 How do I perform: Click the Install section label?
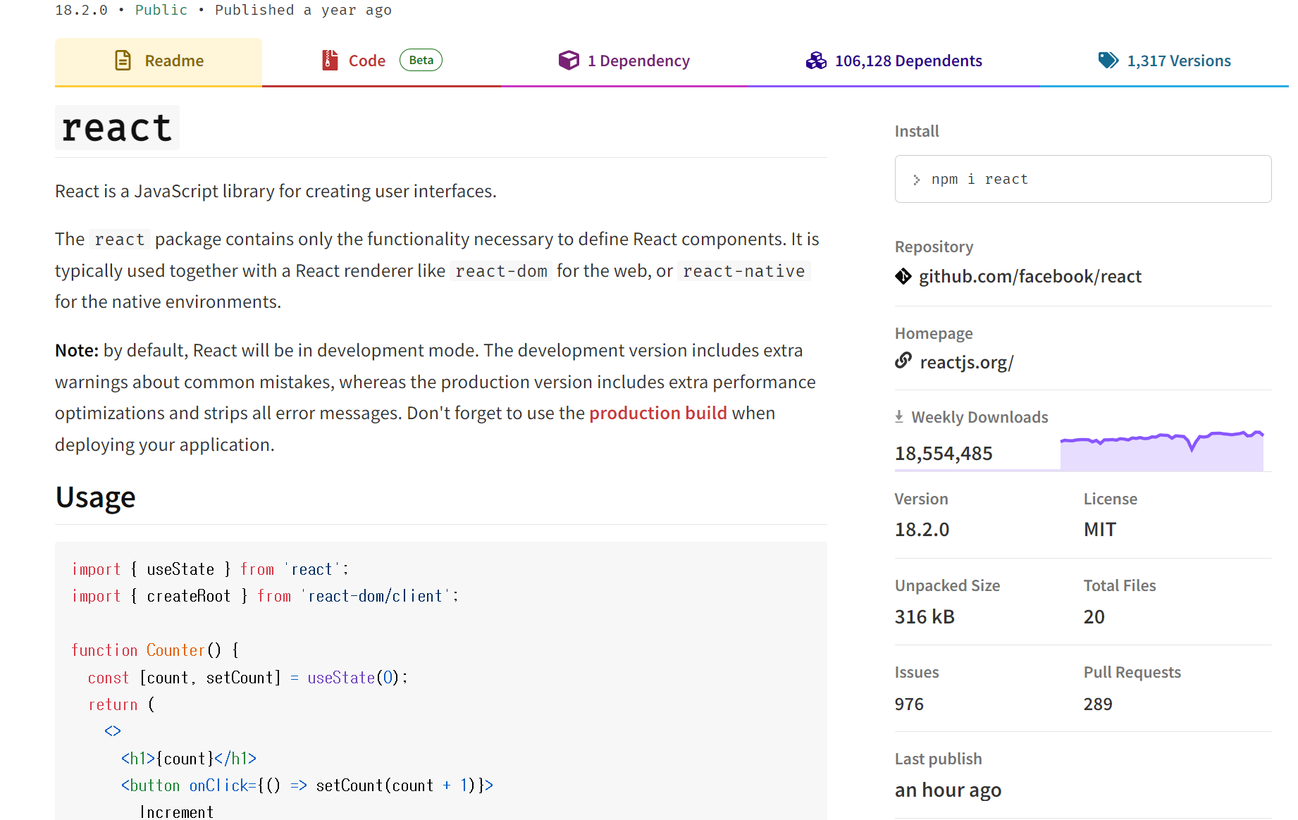tap(917, 131)
